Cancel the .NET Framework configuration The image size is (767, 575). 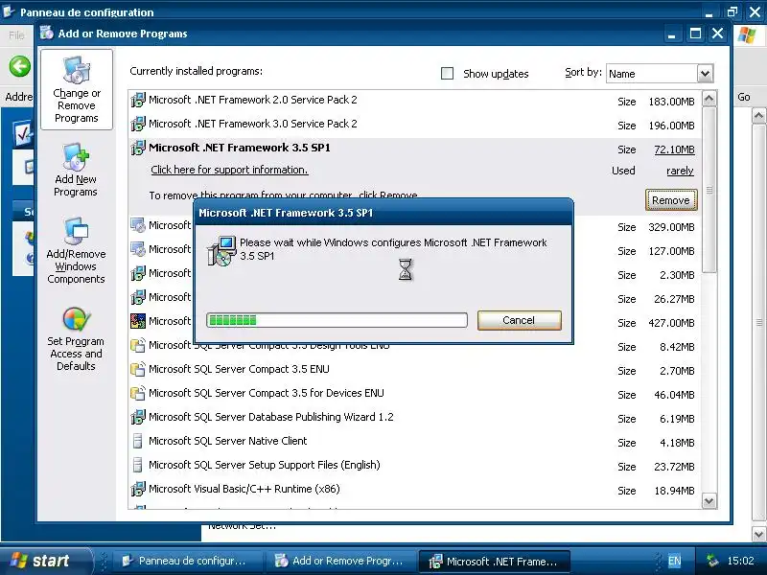519,320
